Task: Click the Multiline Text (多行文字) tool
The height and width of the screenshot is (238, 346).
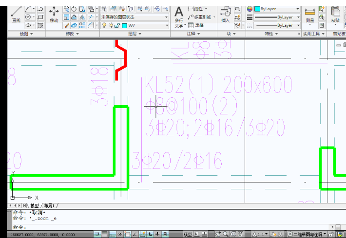Action: [x=179, y=15]
